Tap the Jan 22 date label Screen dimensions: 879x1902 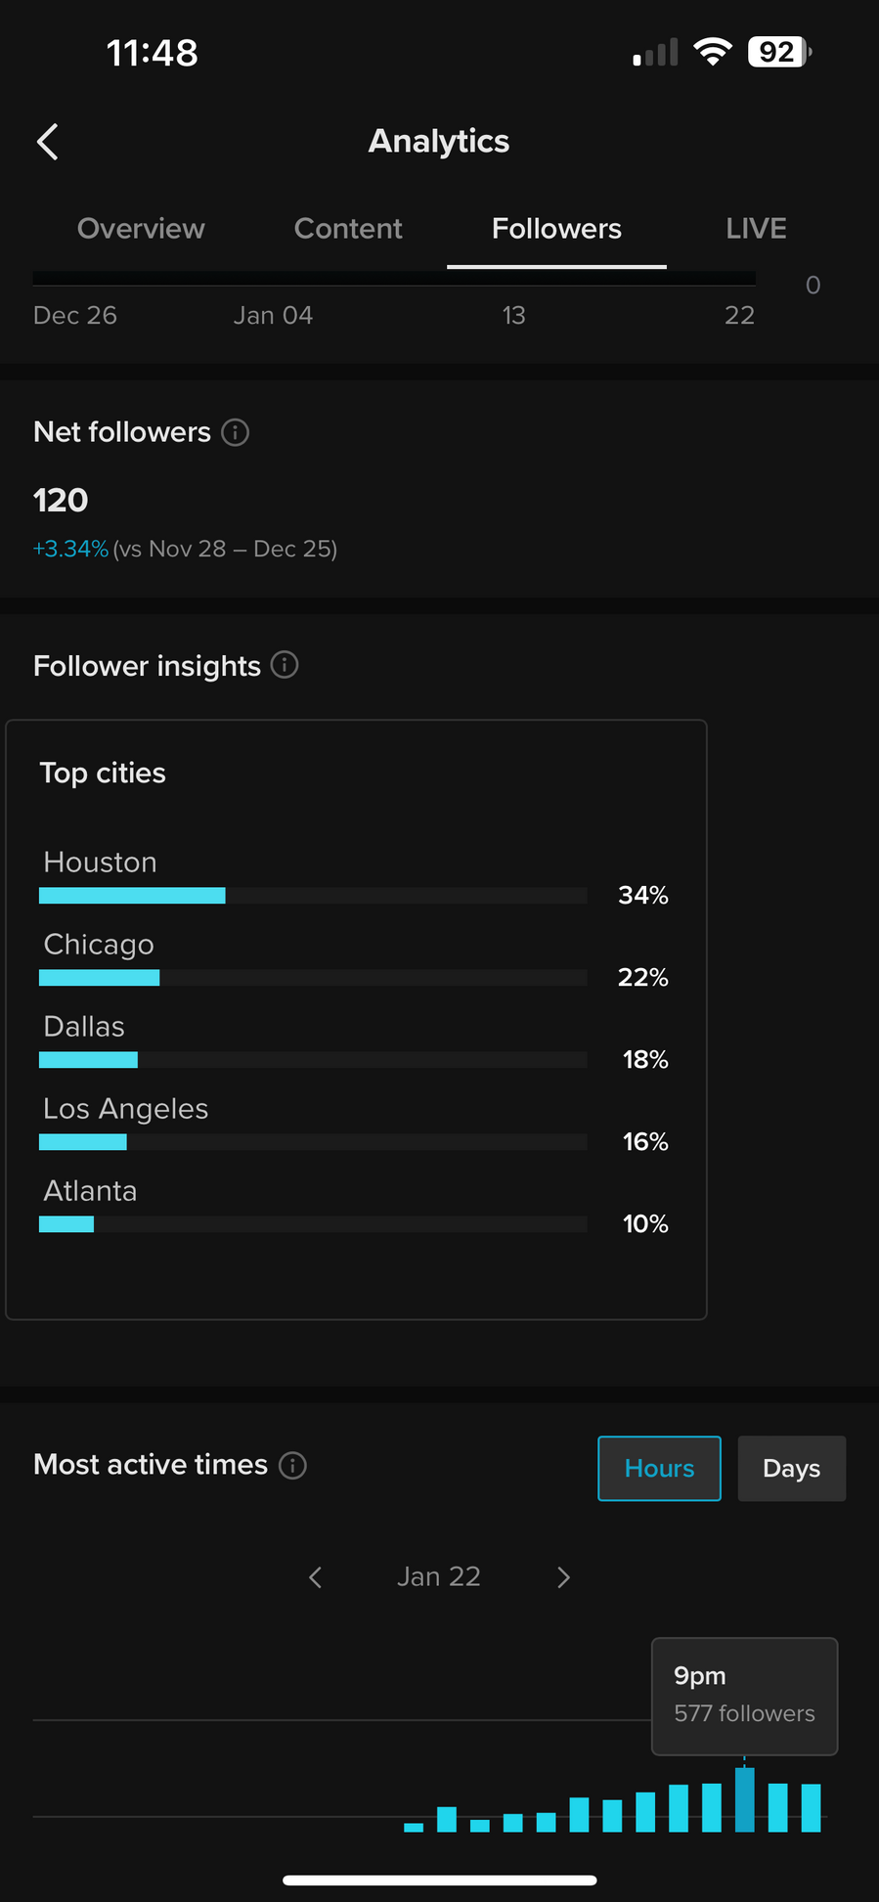(x=439, y=1576)
